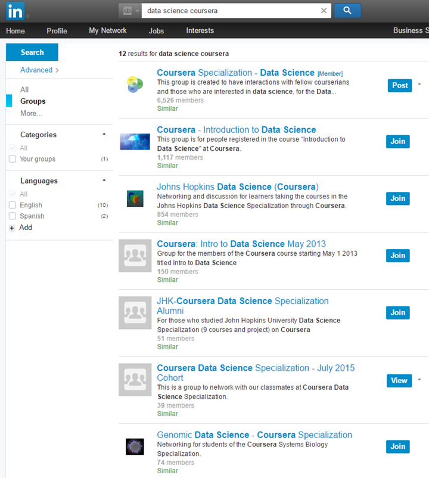Click Johns Hopkins Data Science group thumbnail
Viewport: 429px width, 478px height.
click(x=135, y=198)
